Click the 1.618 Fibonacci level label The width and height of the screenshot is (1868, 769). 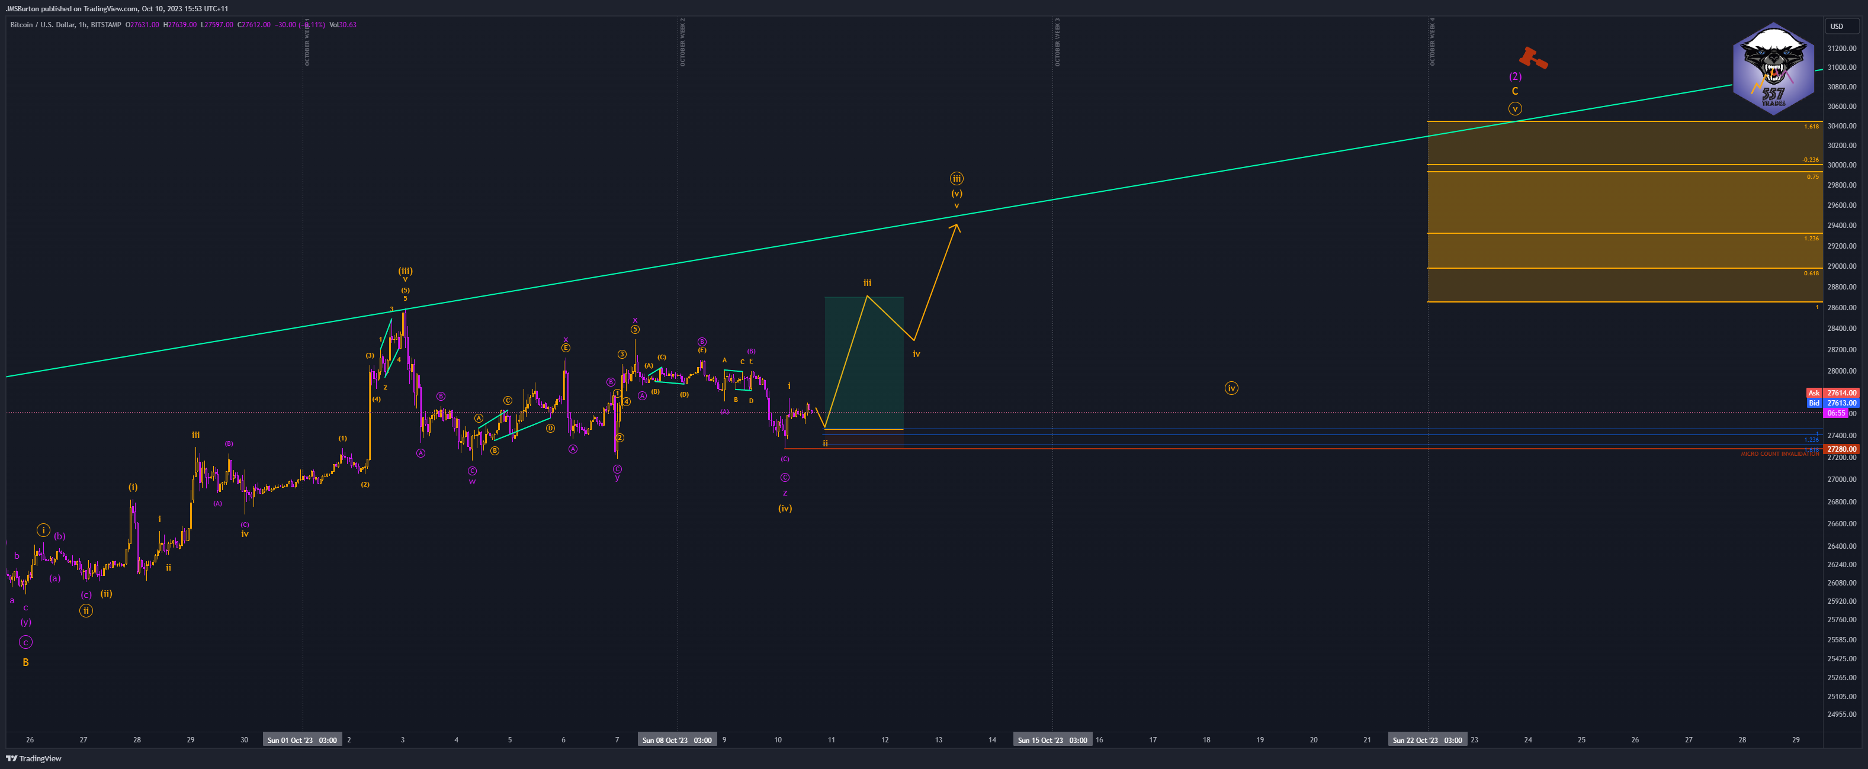tap(1811, 127)
